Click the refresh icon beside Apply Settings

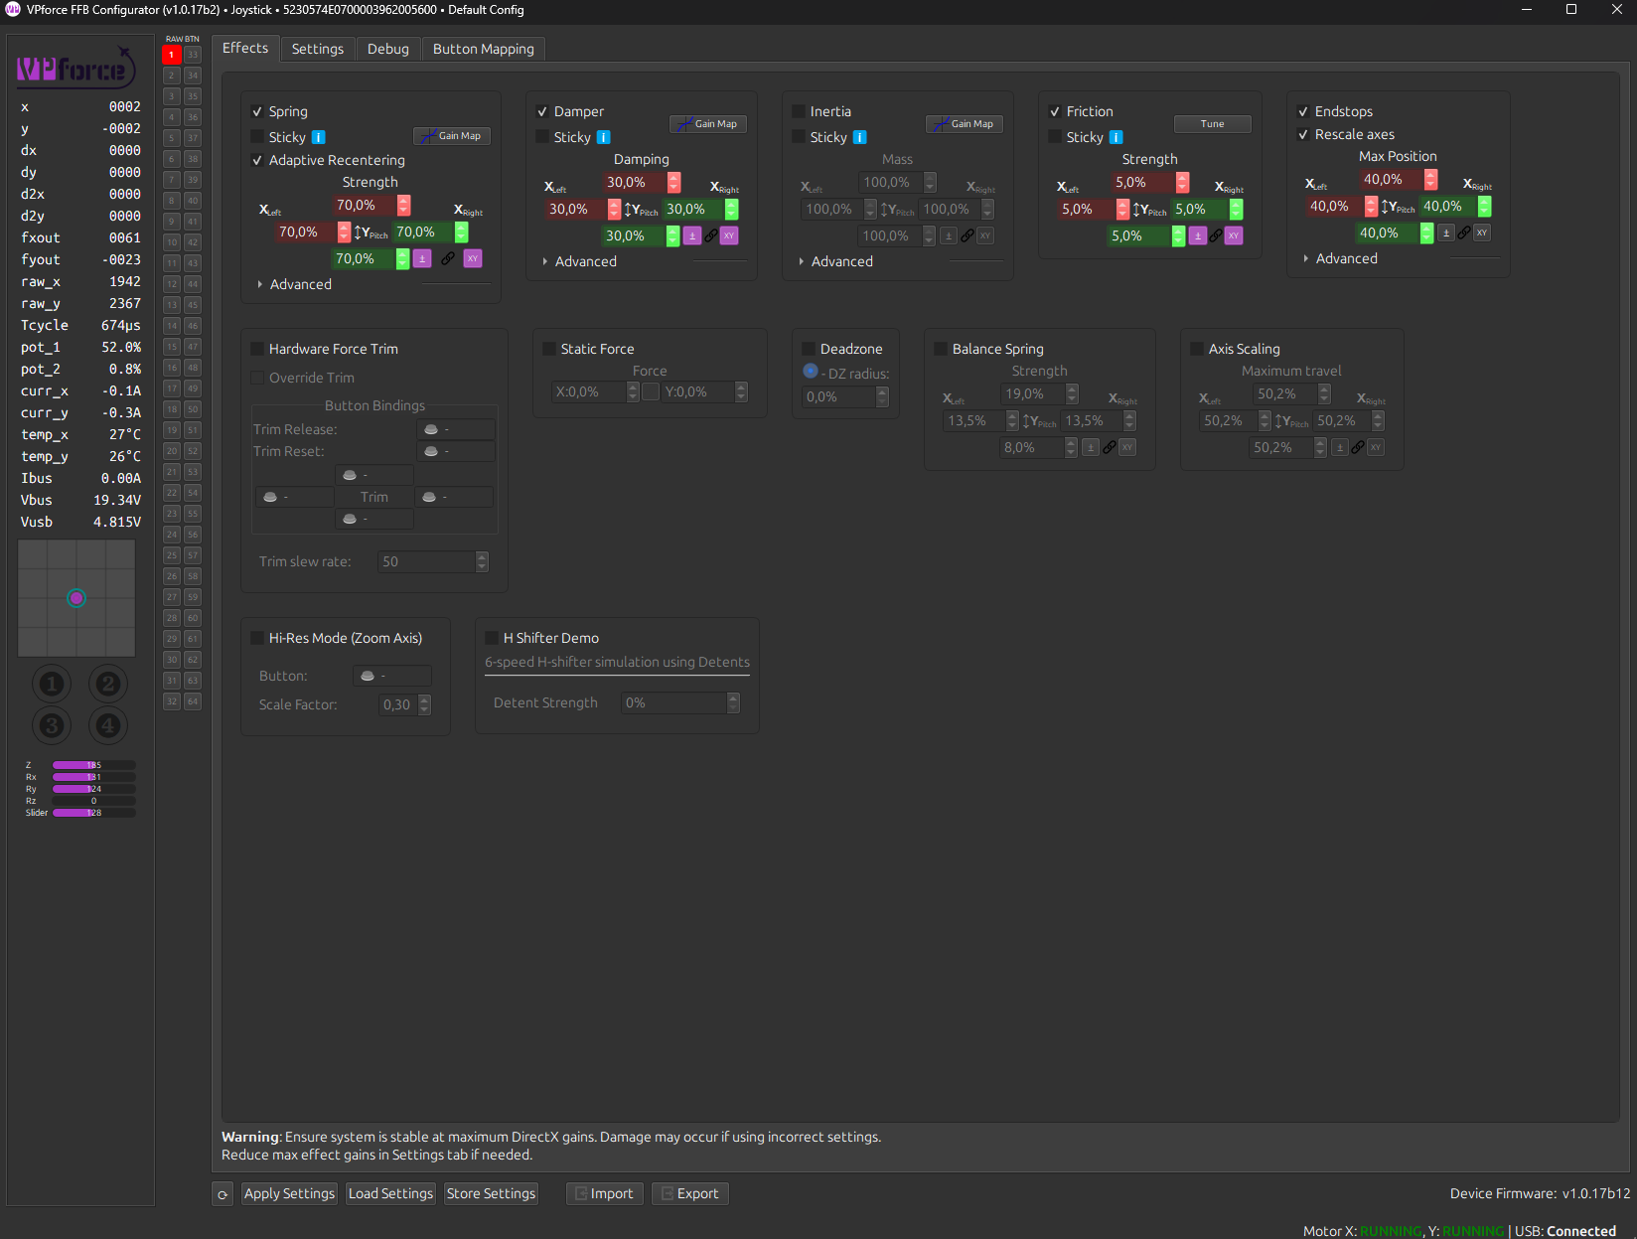(x=223, y=1194)
